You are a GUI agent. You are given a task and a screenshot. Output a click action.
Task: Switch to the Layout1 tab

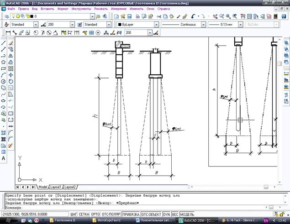56,187
